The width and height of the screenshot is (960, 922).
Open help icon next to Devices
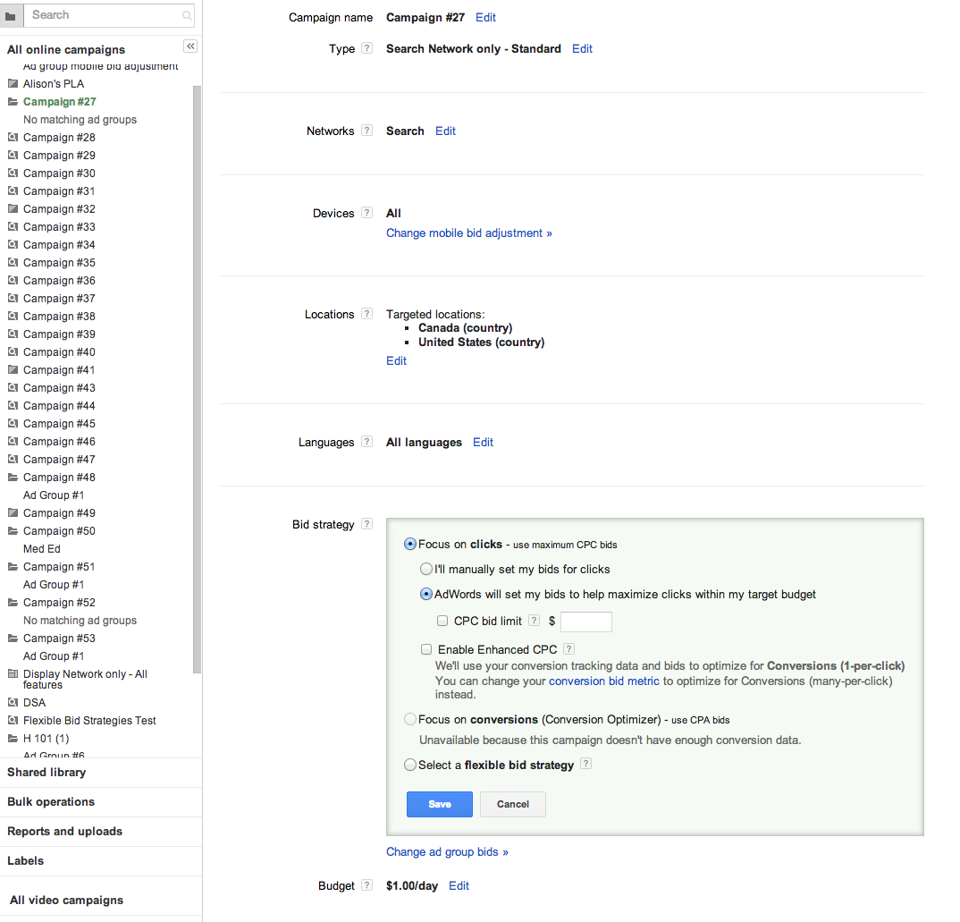[366, 213]
